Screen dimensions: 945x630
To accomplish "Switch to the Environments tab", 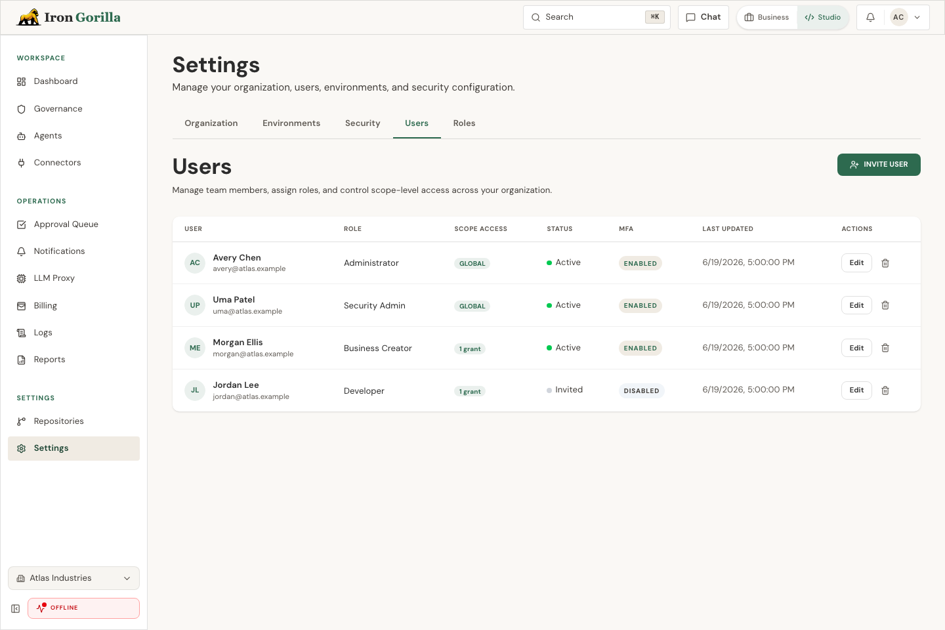I will 291,123.
